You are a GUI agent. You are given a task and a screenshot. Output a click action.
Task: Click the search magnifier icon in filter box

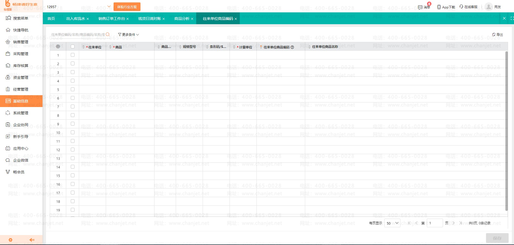(x=108, y=34)
